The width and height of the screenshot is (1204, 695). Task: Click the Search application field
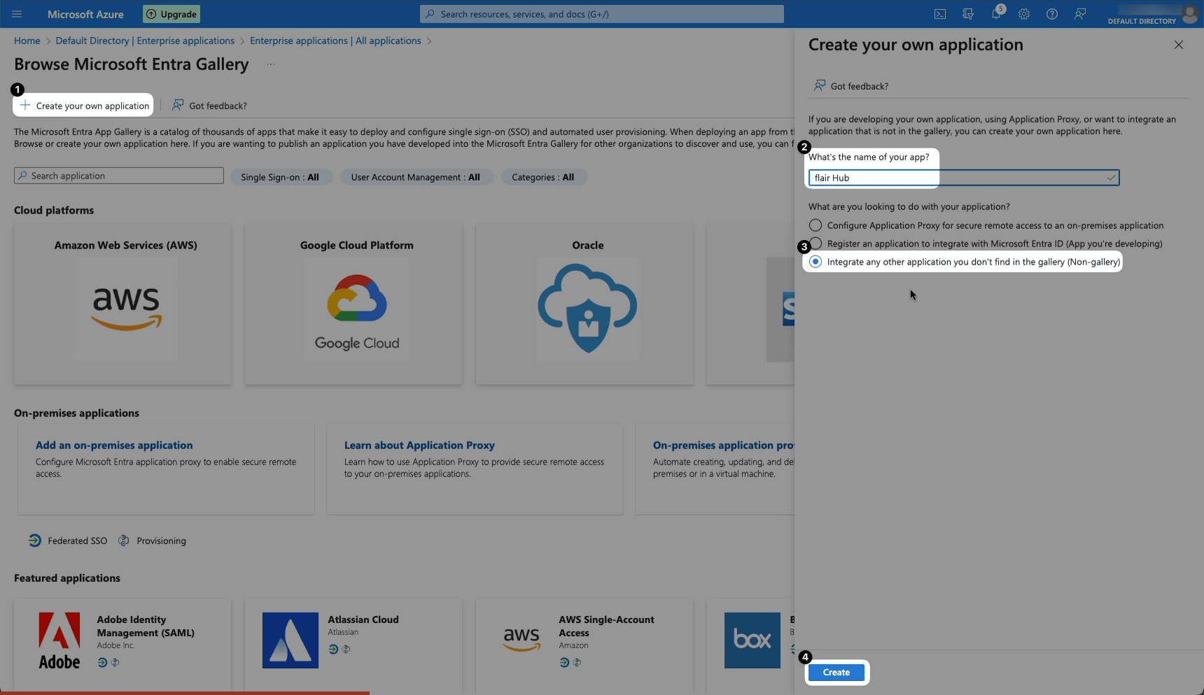click(119, 176)
